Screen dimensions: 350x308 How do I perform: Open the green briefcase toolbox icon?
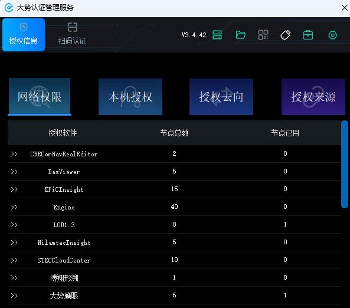308,35
